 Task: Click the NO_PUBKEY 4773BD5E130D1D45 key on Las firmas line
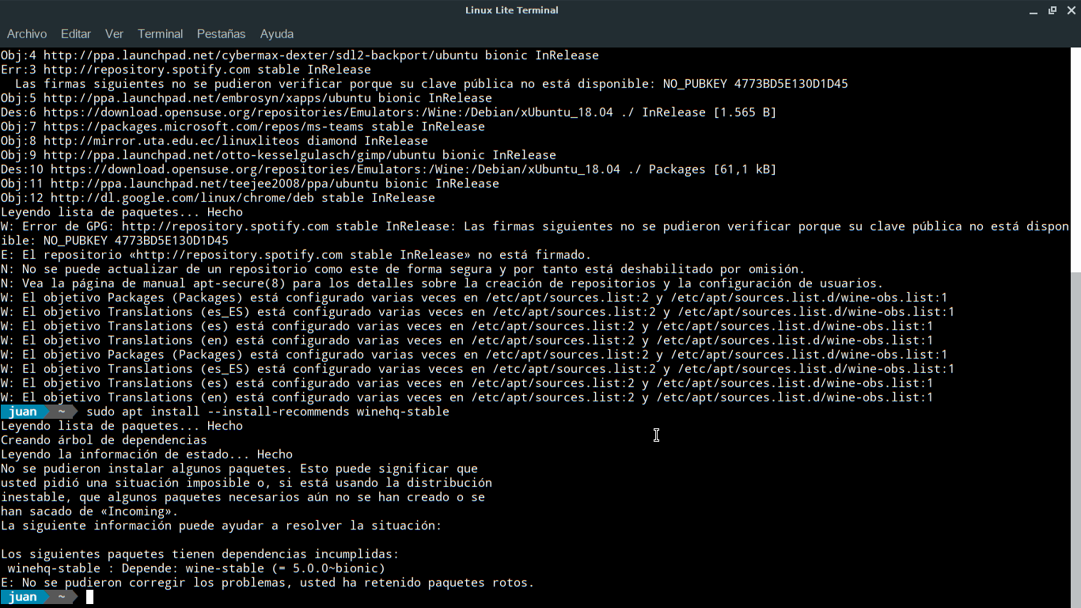coord(756,84)
